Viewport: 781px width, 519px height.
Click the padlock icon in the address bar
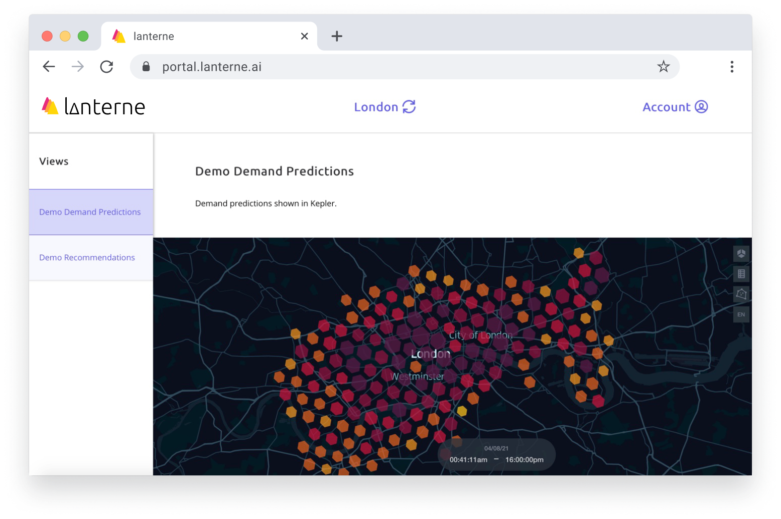pos(146,66)
